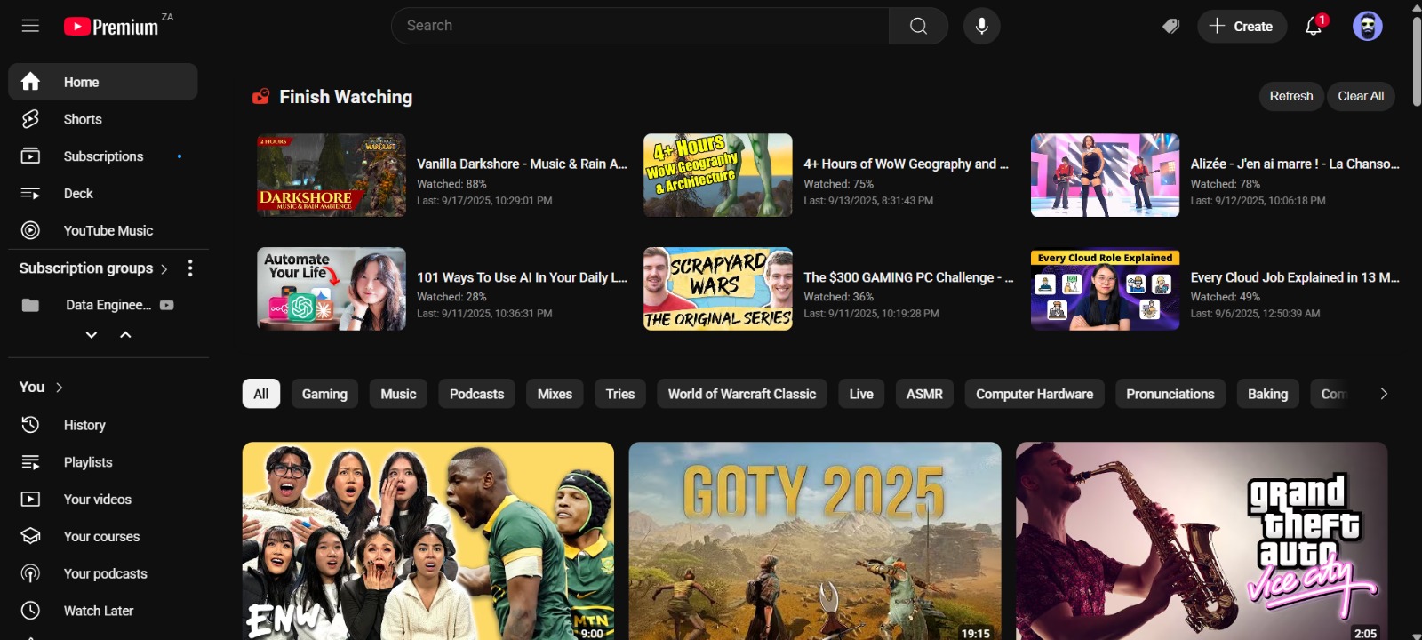Click the Clear All button

point(1361,96)
